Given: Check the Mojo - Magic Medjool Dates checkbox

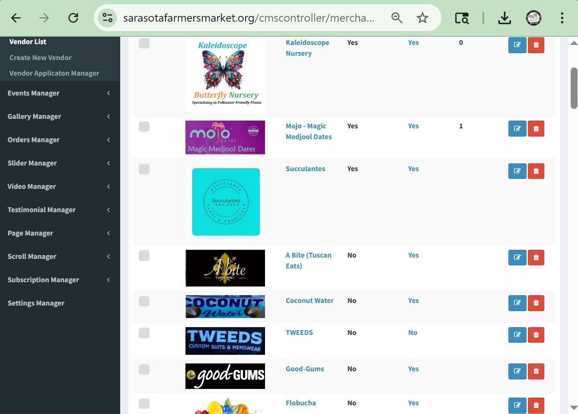Looking at the screenshot, I should tap(144, 127).
